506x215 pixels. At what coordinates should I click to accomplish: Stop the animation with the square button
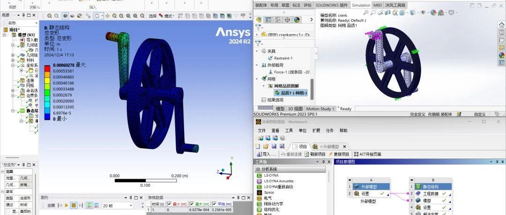point(74,205)
